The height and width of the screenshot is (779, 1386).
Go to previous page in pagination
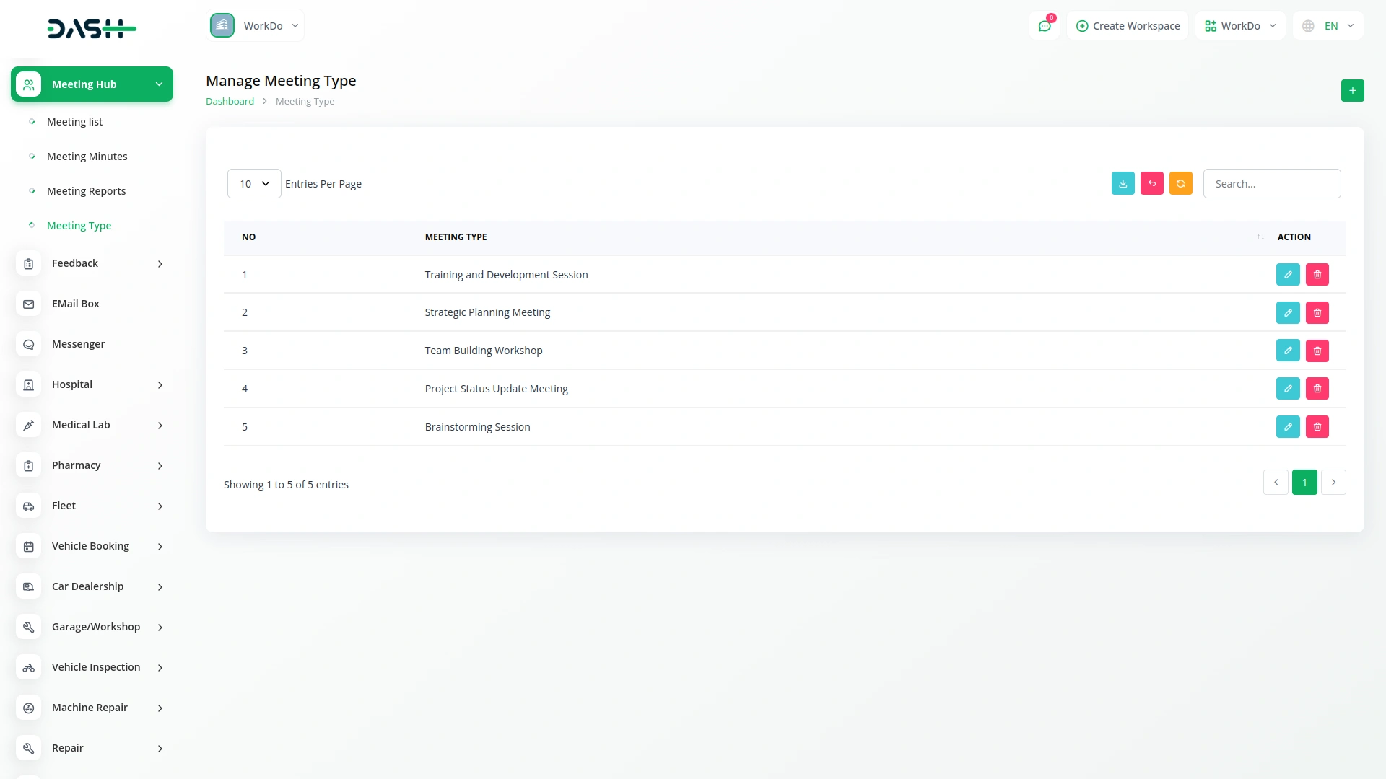coord(1276,483)
